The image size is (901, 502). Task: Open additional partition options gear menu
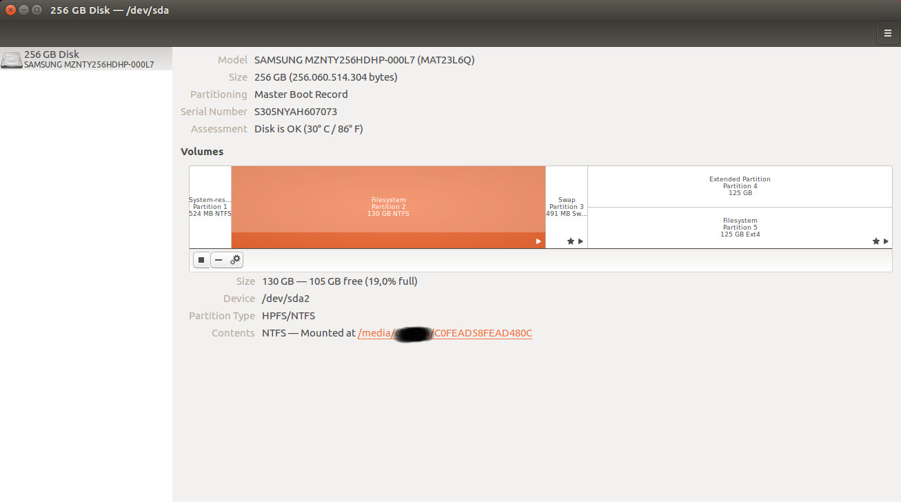(x=236, y=260)
